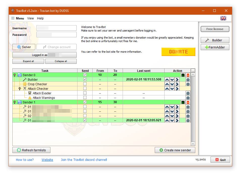Open settings gear for Attack Evader
The width and height of the screenshot is (240, 175).
(188, 93)
